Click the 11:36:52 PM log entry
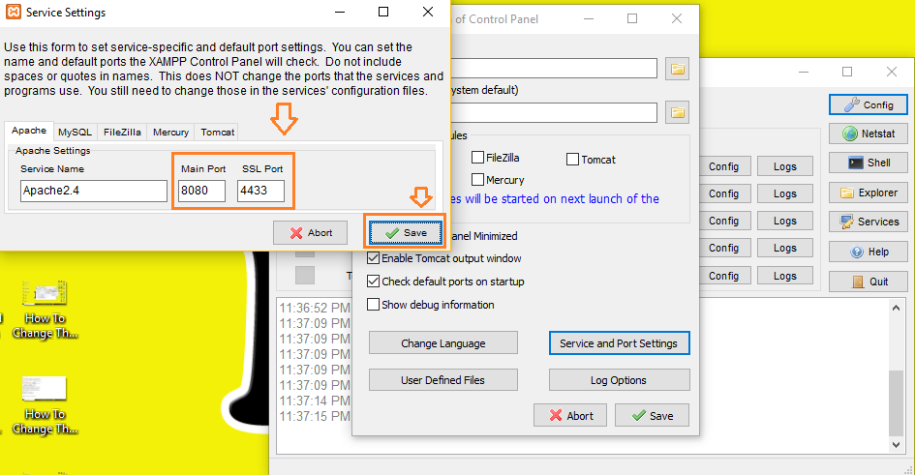This screenshot has width=915, height=475. (x=315, y=308)
